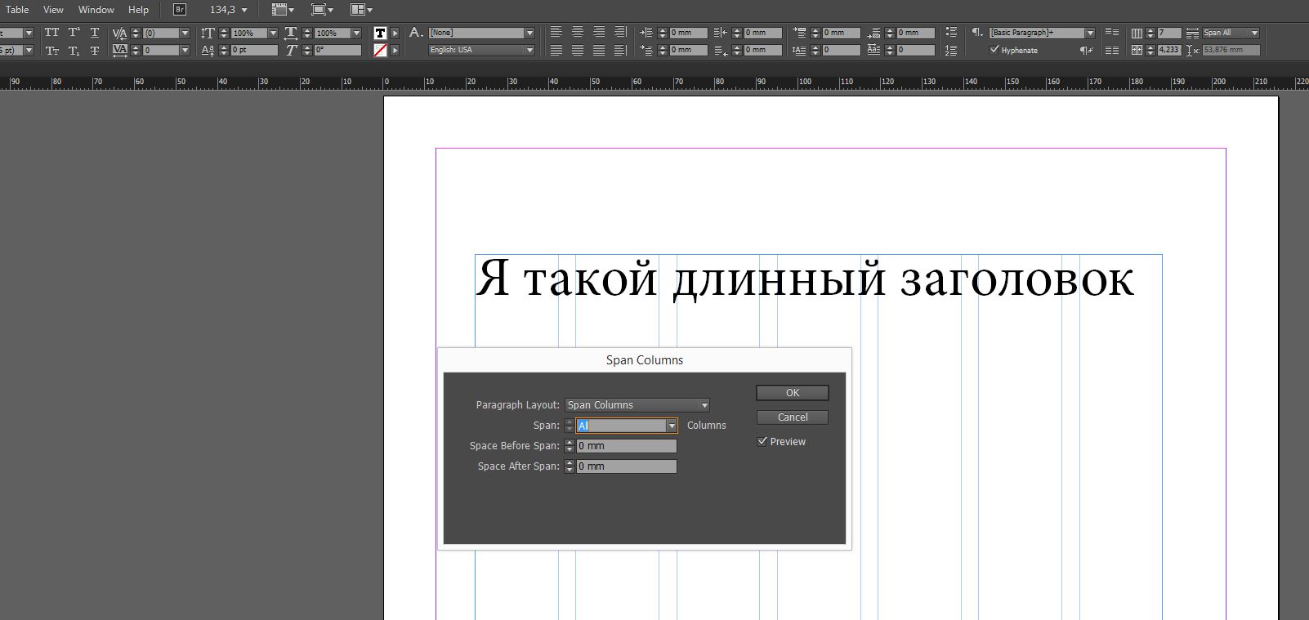This screenshot has height=620, width=1309.
Task: Click the Underline icon
Action: [95, 33]
